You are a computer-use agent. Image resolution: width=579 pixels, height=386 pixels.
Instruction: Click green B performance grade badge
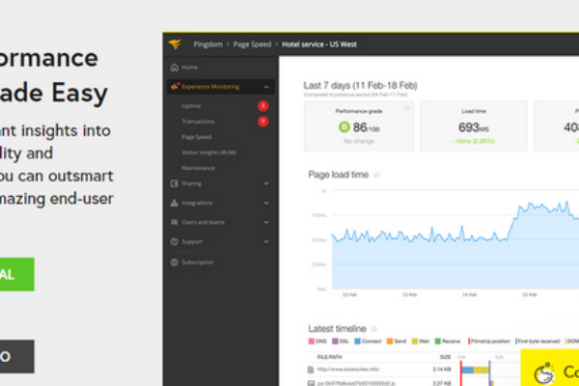point(344,127)
